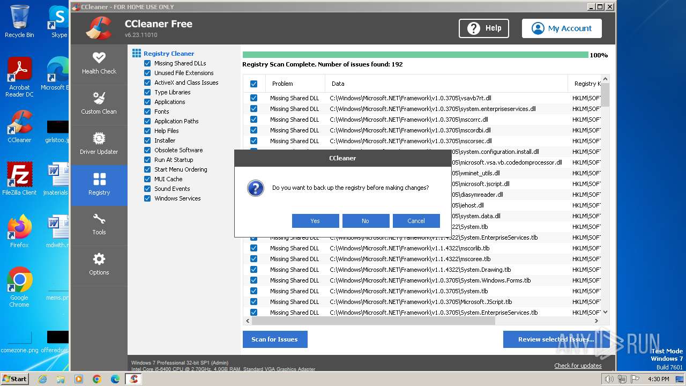686x386 pixels.
Task: Click Review selected Issues button
Action: [x=556, y=339]
